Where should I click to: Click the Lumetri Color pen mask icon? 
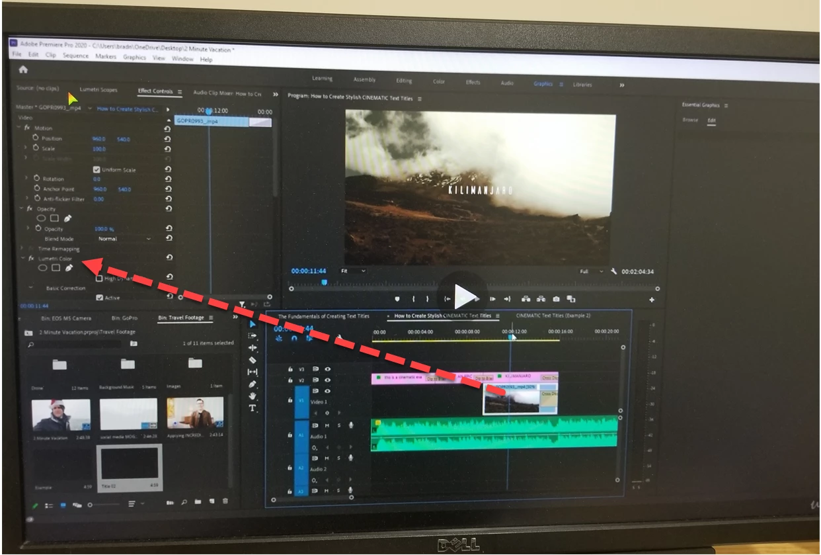click(69, 268)
